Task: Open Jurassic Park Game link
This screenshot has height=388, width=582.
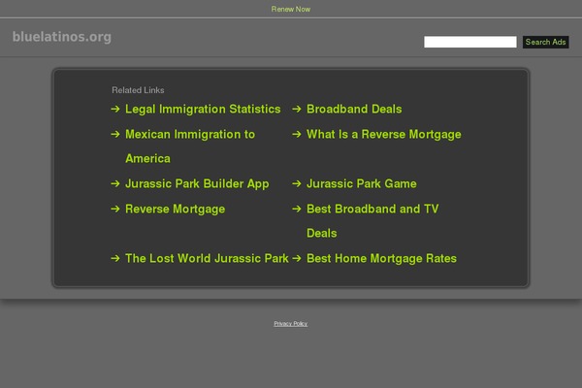Action: 361,183
